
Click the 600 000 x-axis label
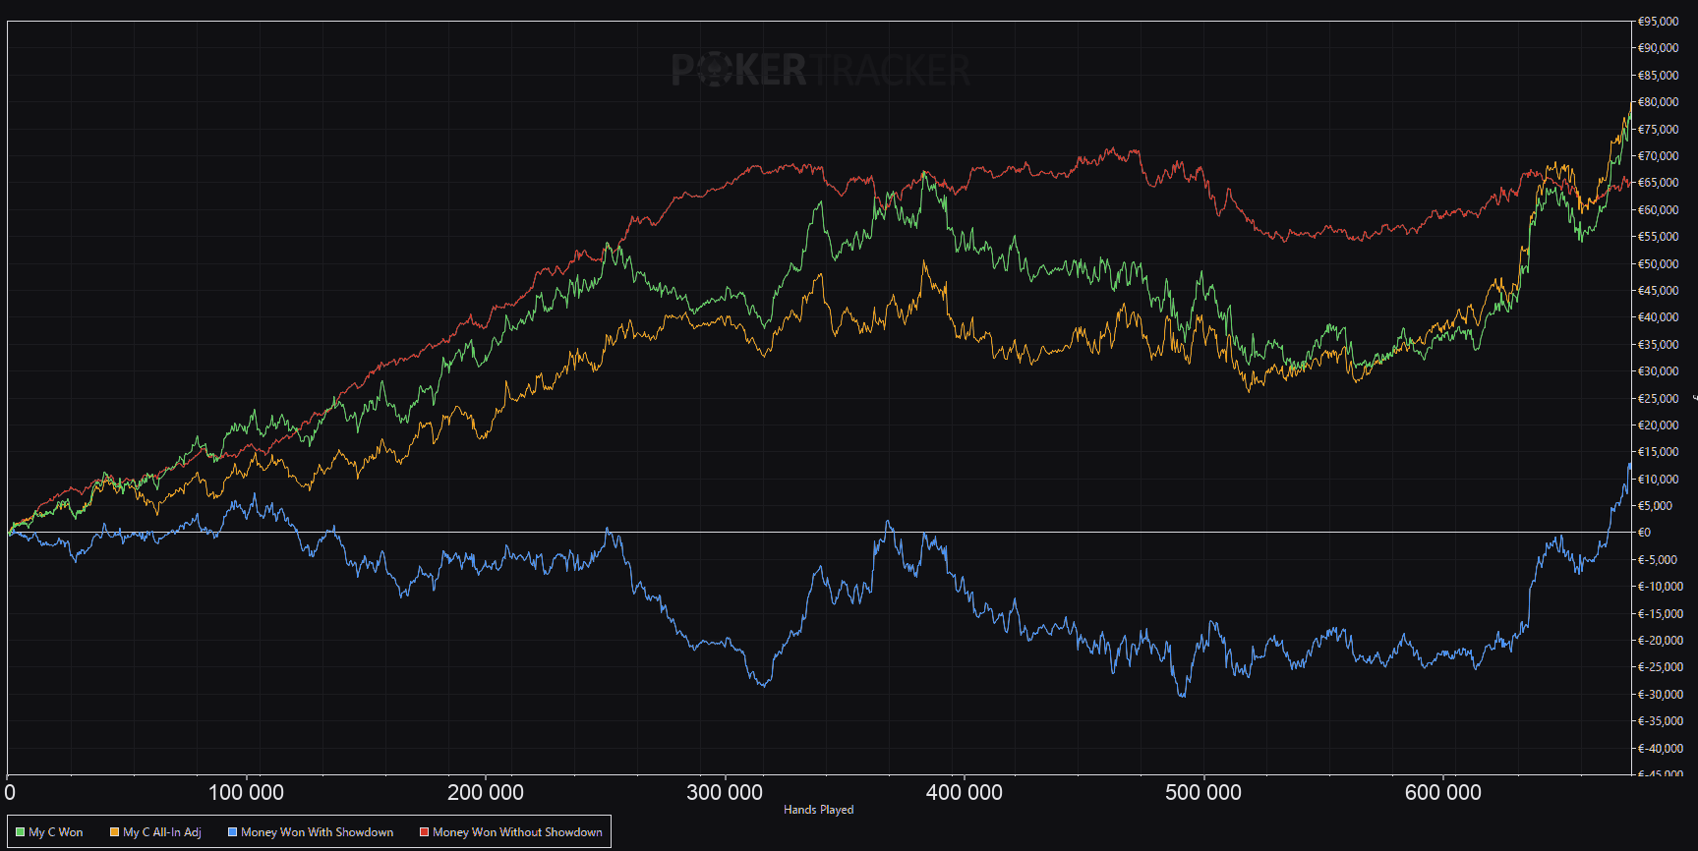coord(1443,792)
